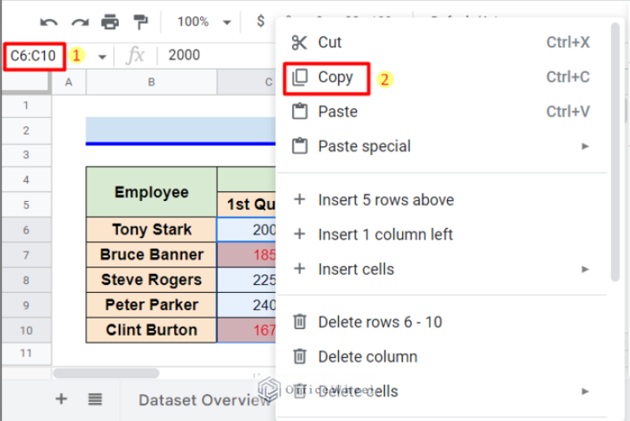The image size is (630, 421).
Task: Click the Tony Stark cell
Action: [152, 230]
